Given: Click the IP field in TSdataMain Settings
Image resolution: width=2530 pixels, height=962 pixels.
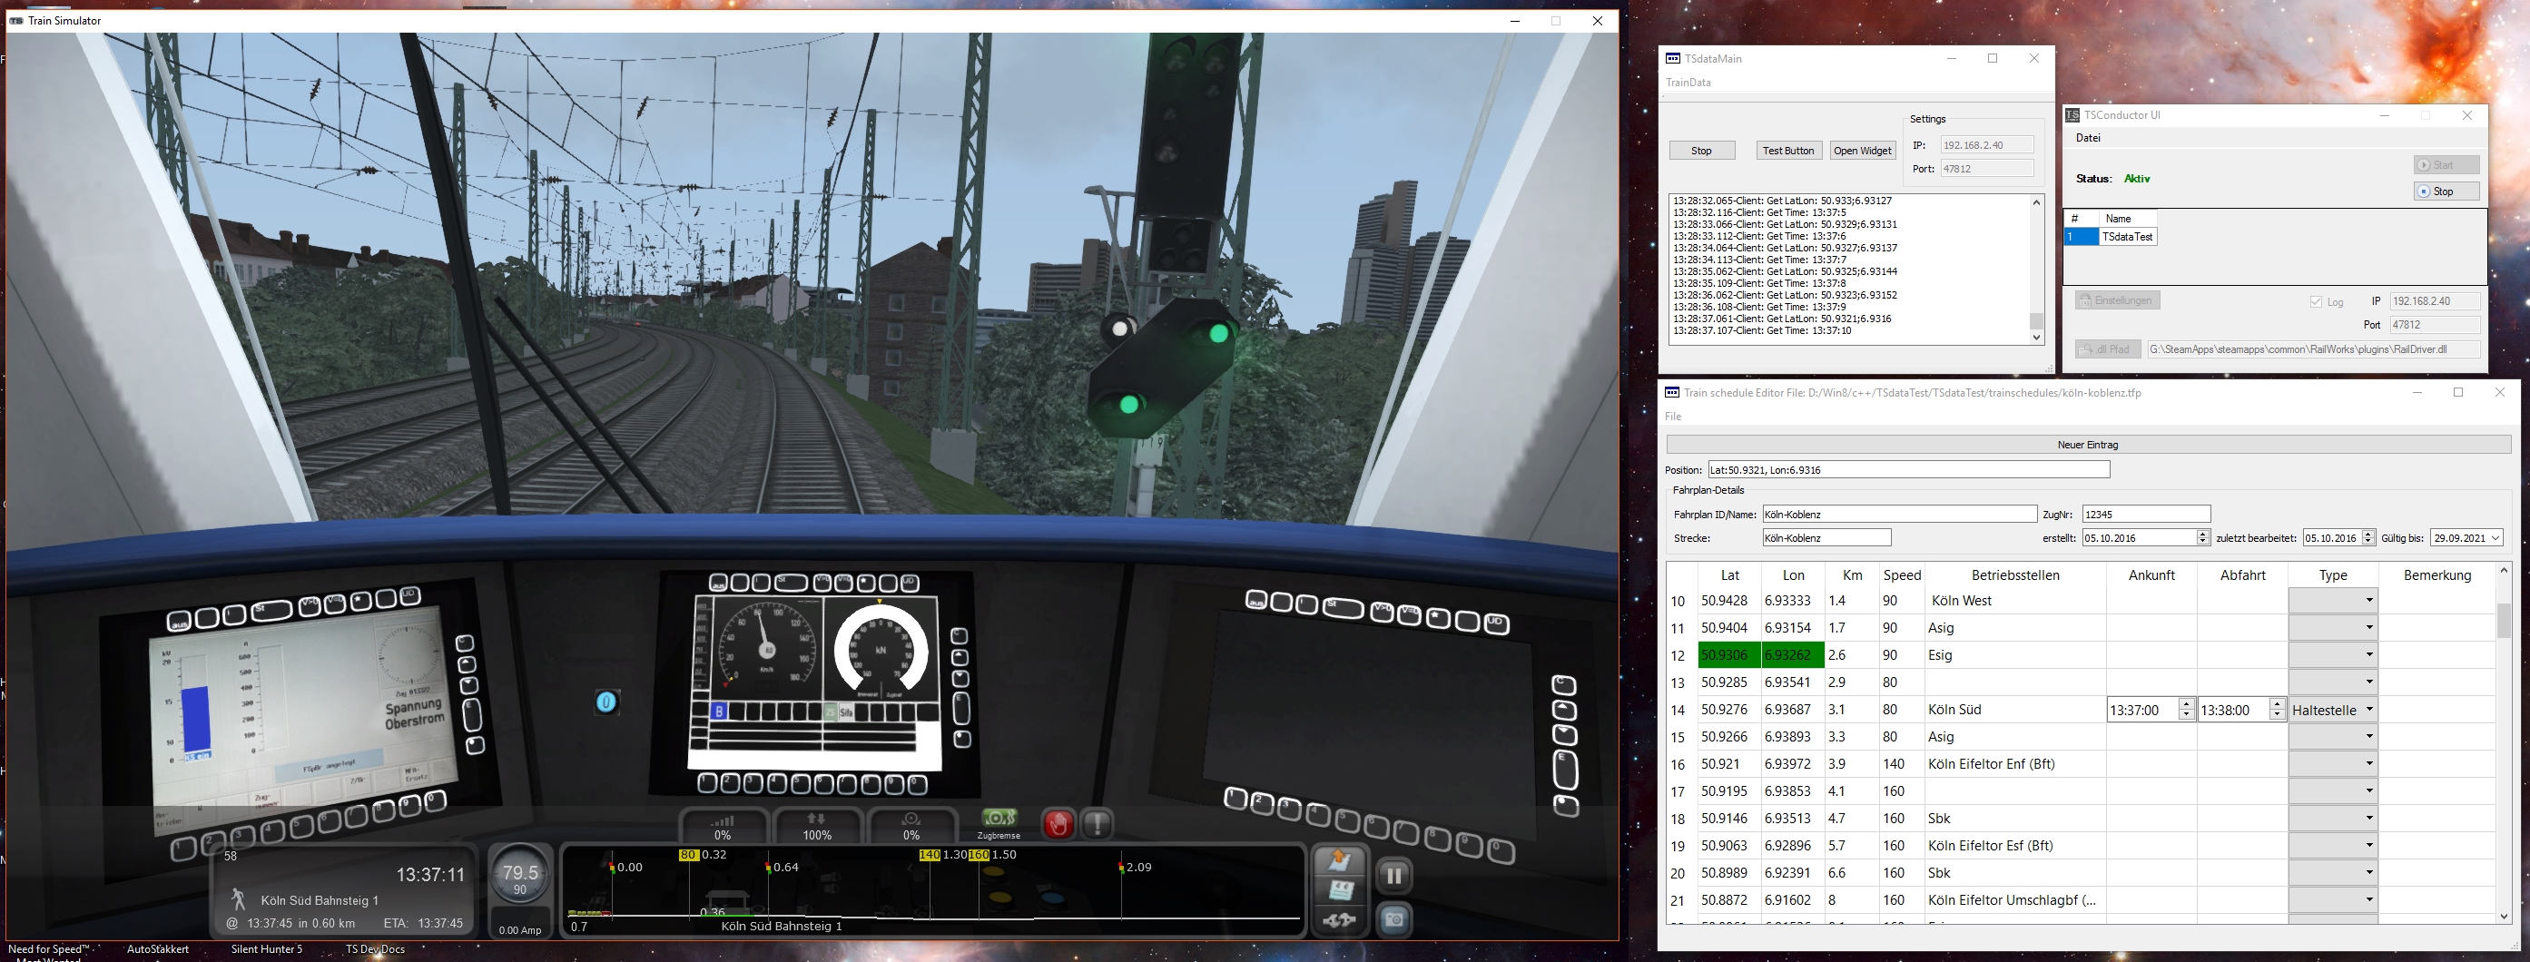Looking at the screenshot, I should (x=1987, y=145).
